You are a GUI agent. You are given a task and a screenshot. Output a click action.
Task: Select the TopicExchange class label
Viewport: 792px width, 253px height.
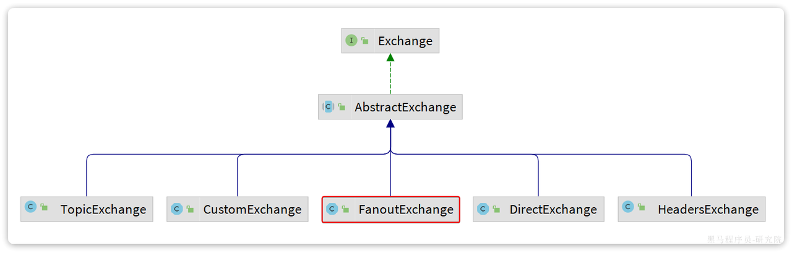coord(103,209)
